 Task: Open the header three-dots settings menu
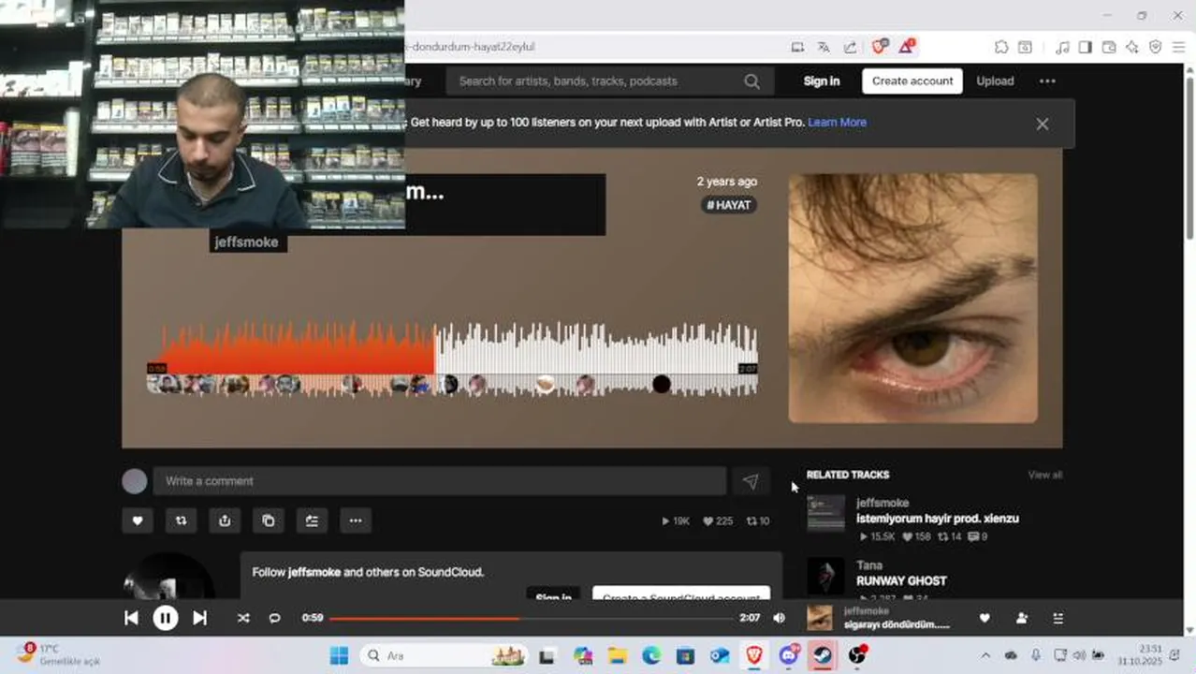tap(1047, 81)
